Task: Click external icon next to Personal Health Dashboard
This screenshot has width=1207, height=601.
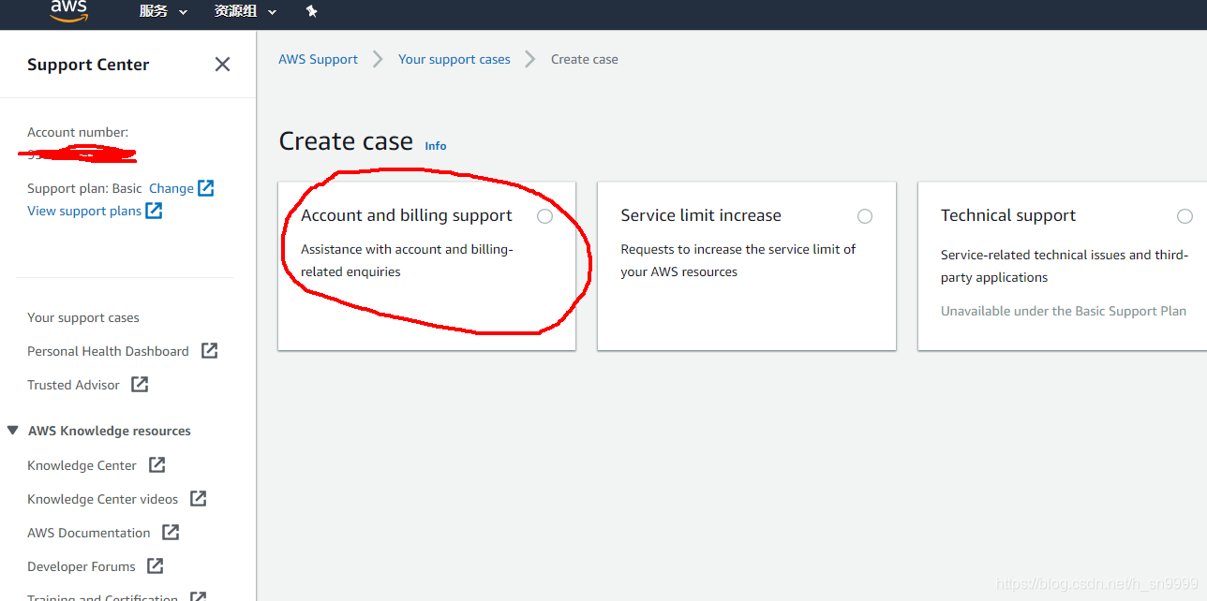Action: (210, 350)
